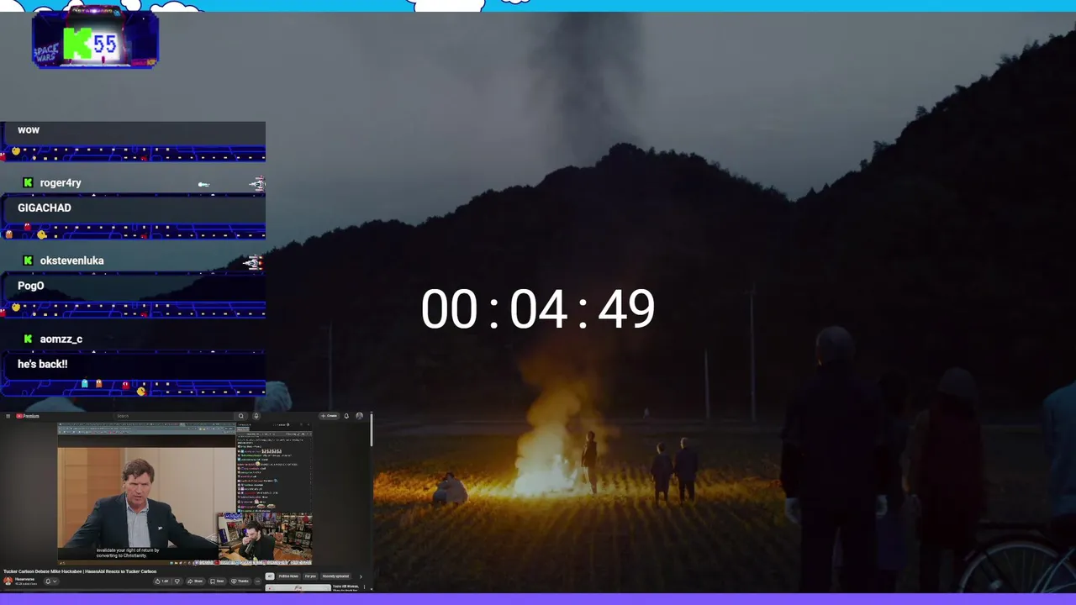Focus the YouTube Search input field

tap(172, 416)
